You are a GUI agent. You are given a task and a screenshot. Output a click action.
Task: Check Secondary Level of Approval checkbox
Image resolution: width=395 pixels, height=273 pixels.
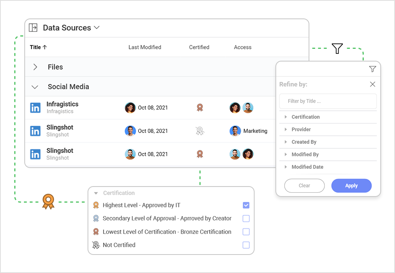pyautogui.click(x=246, y=218)
